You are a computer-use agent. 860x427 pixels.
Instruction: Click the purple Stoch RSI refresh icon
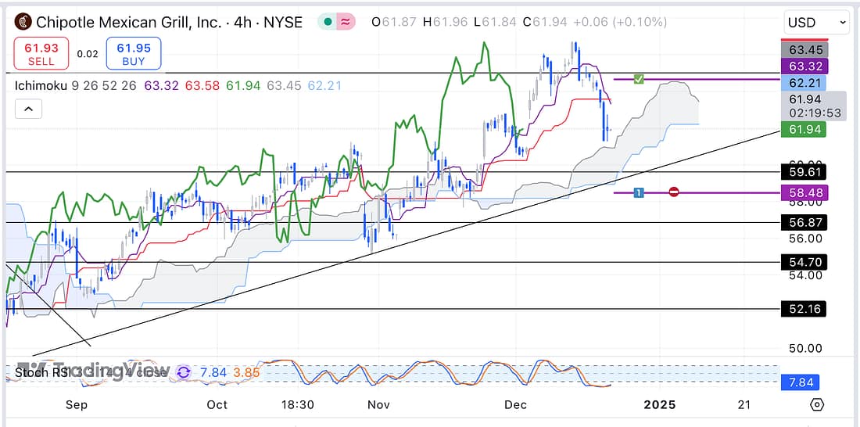(x=184, y=373)
